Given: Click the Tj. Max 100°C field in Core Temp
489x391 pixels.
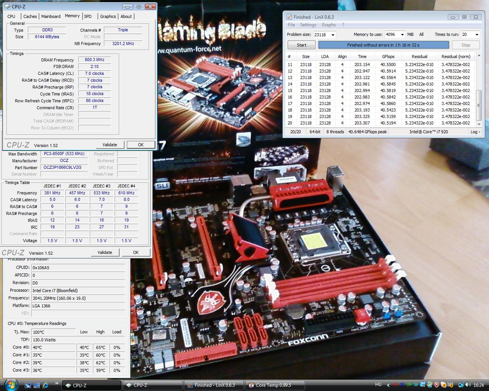Looking at the screenshot, I should (x=53, y=332).
